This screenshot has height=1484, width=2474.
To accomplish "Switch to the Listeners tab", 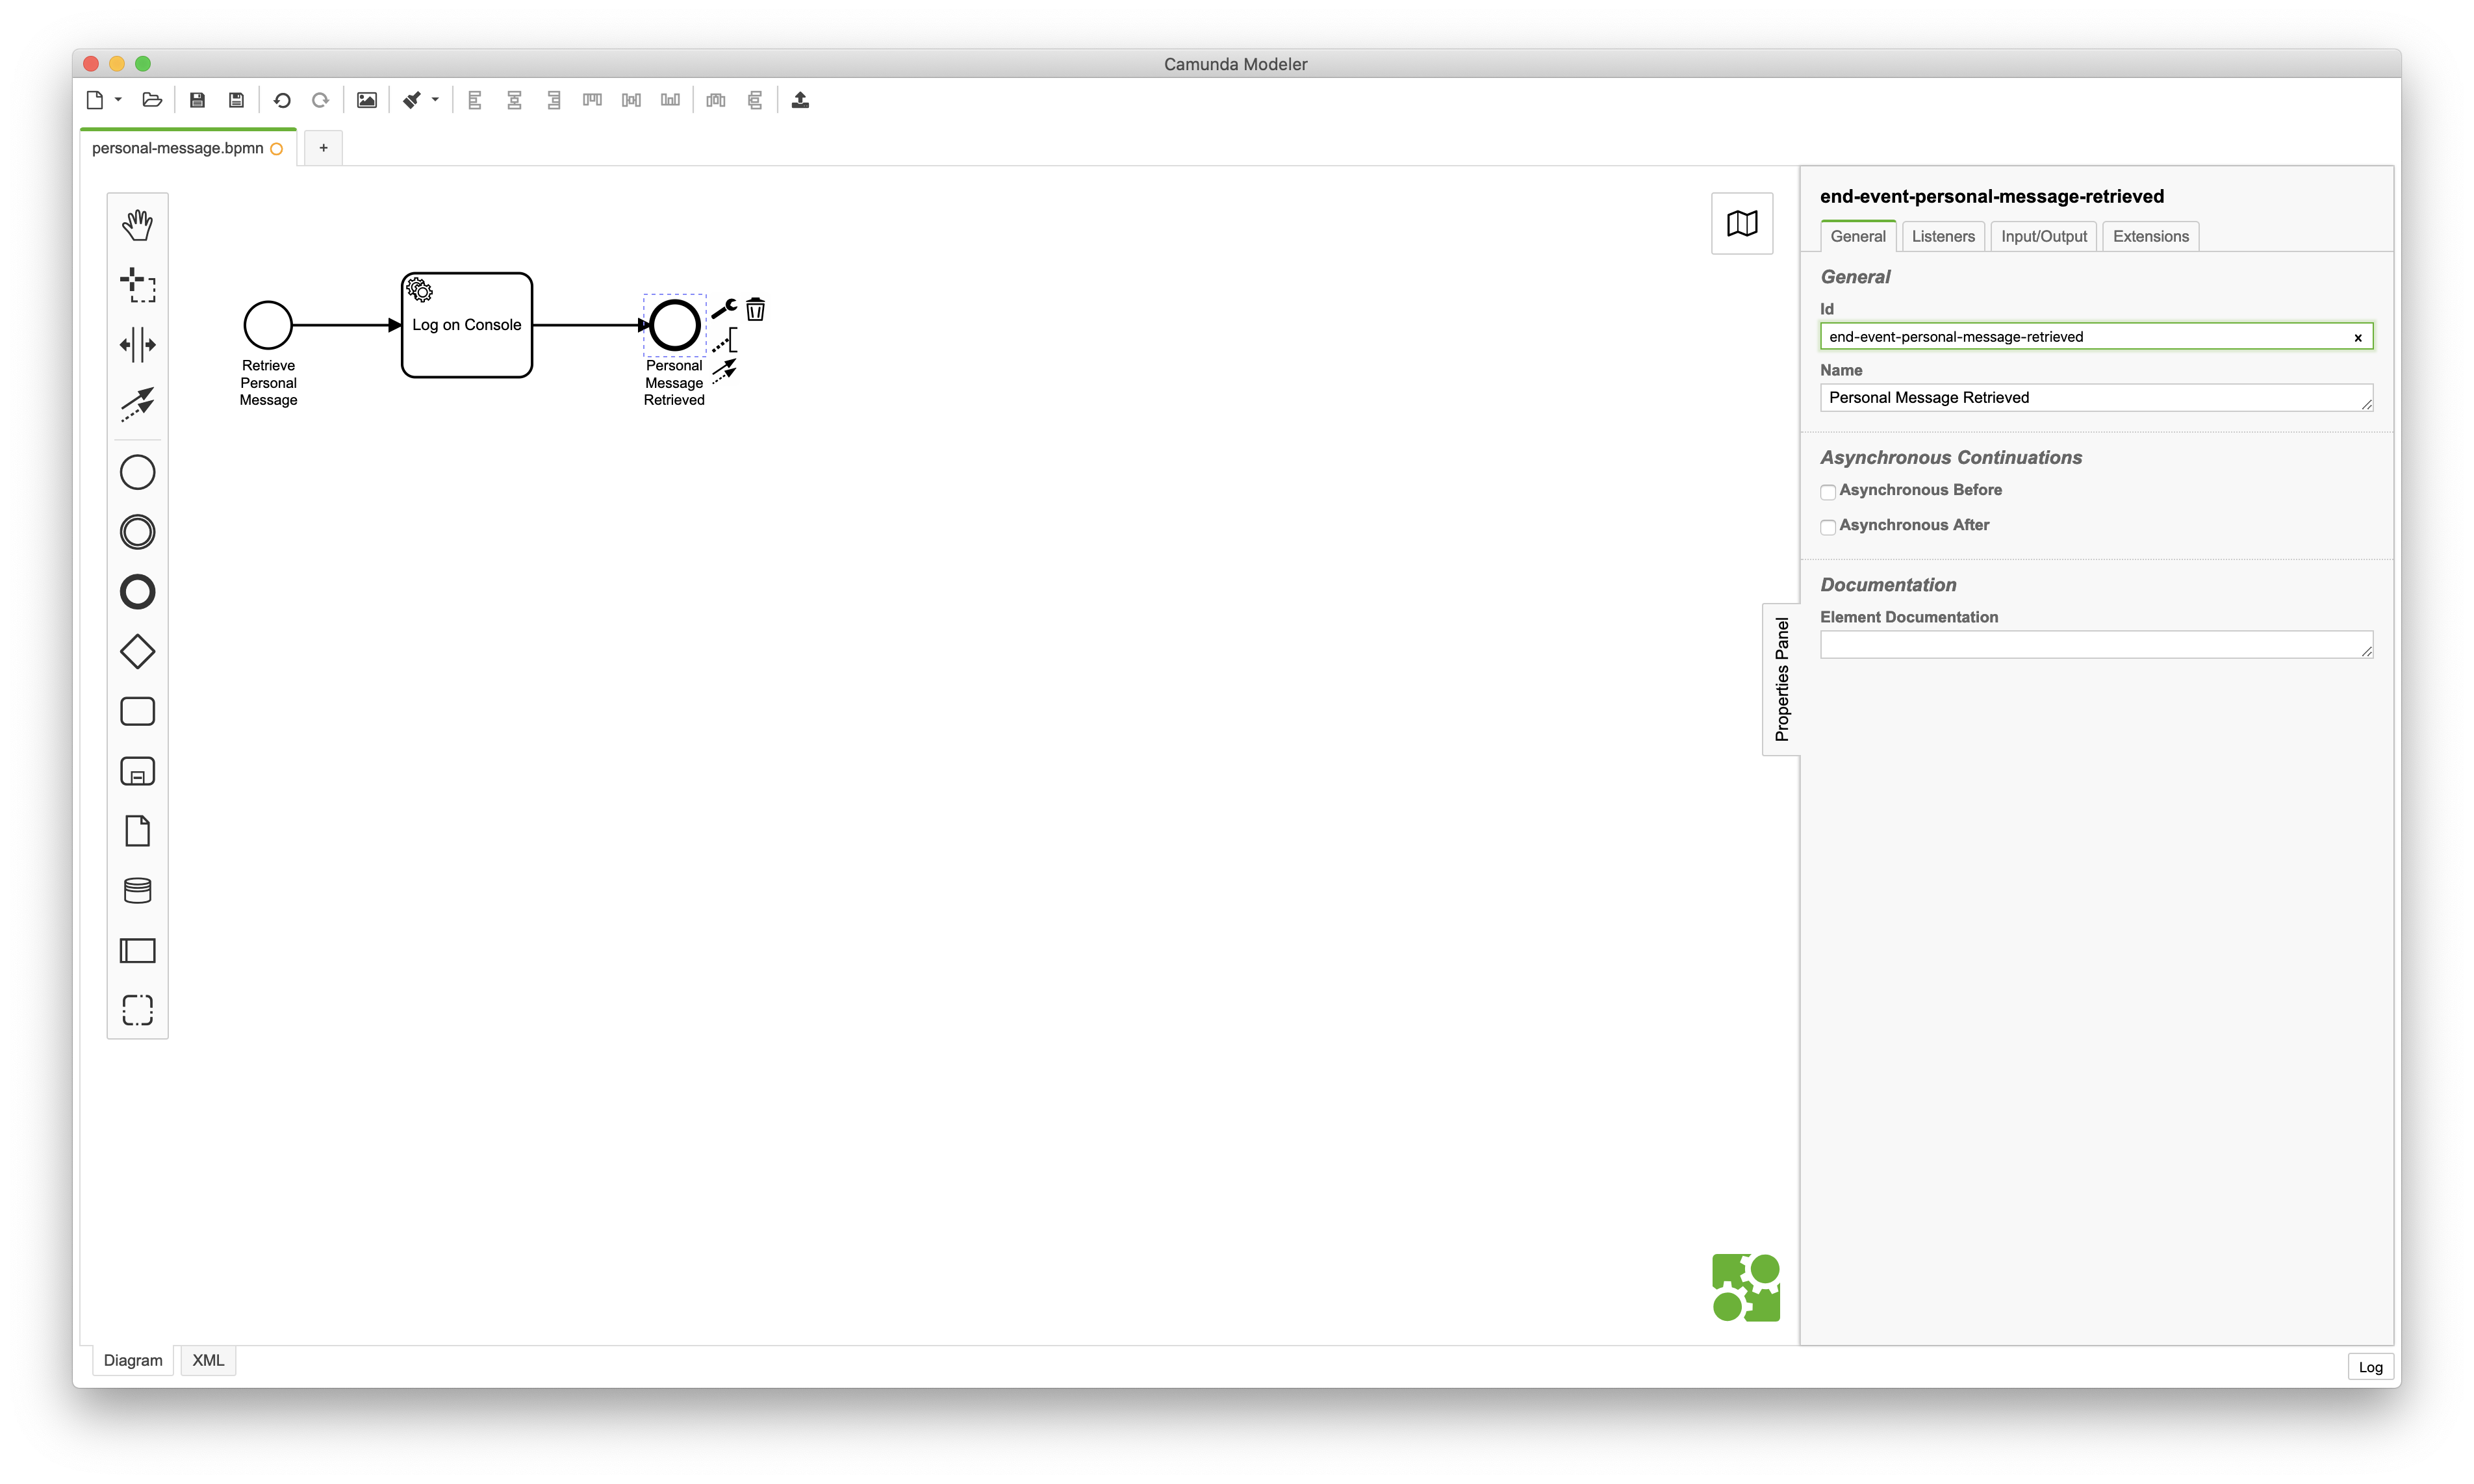I will (x=1942, y=236).
